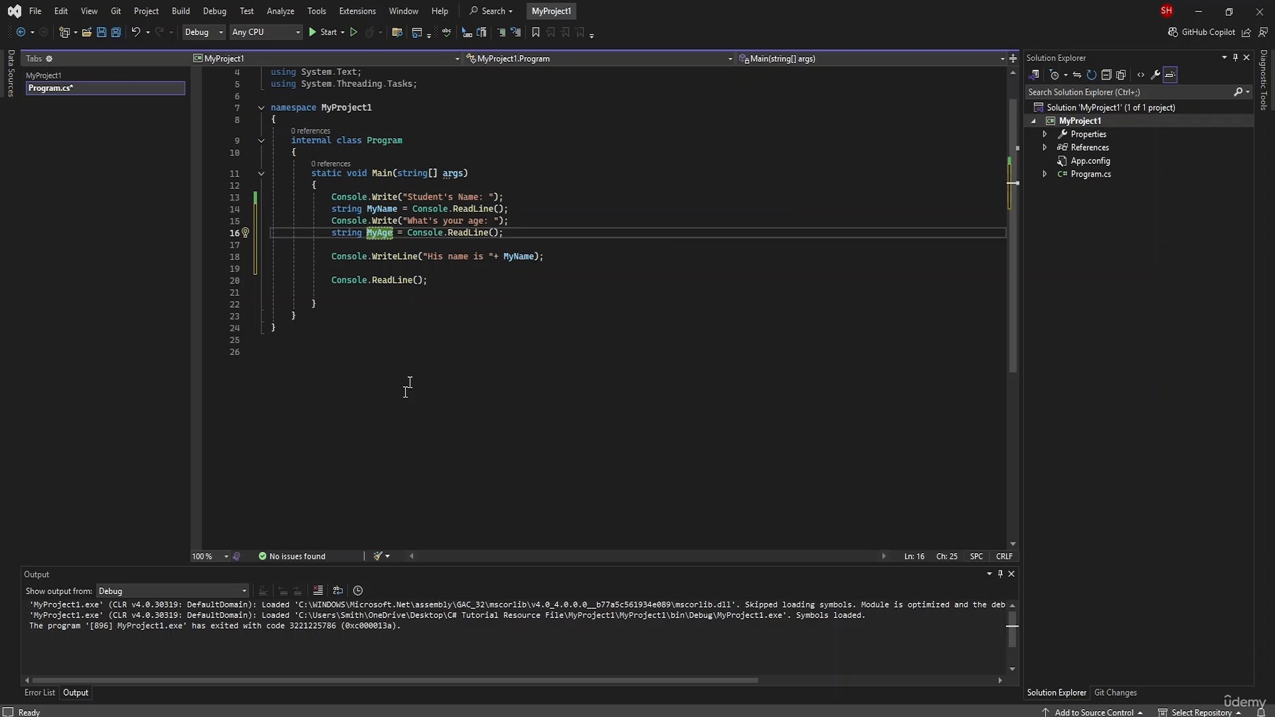Open the Debug configuration dropdown

coord(203,32)
